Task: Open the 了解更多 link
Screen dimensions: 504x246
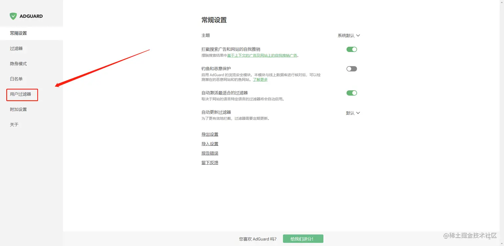Action: coord(260,80)
